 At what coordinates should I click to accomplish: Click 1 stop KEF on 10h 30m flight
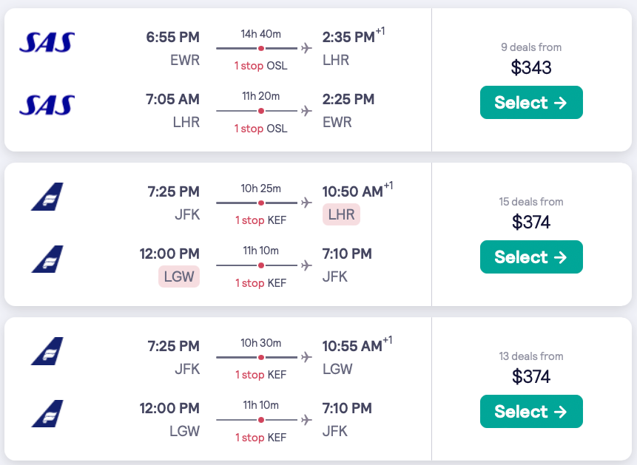coord(260,375)
